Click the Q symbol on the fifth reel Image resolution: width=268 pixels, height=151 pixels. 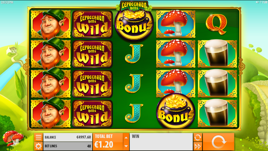pyautogui.click(x=216, y=24)
